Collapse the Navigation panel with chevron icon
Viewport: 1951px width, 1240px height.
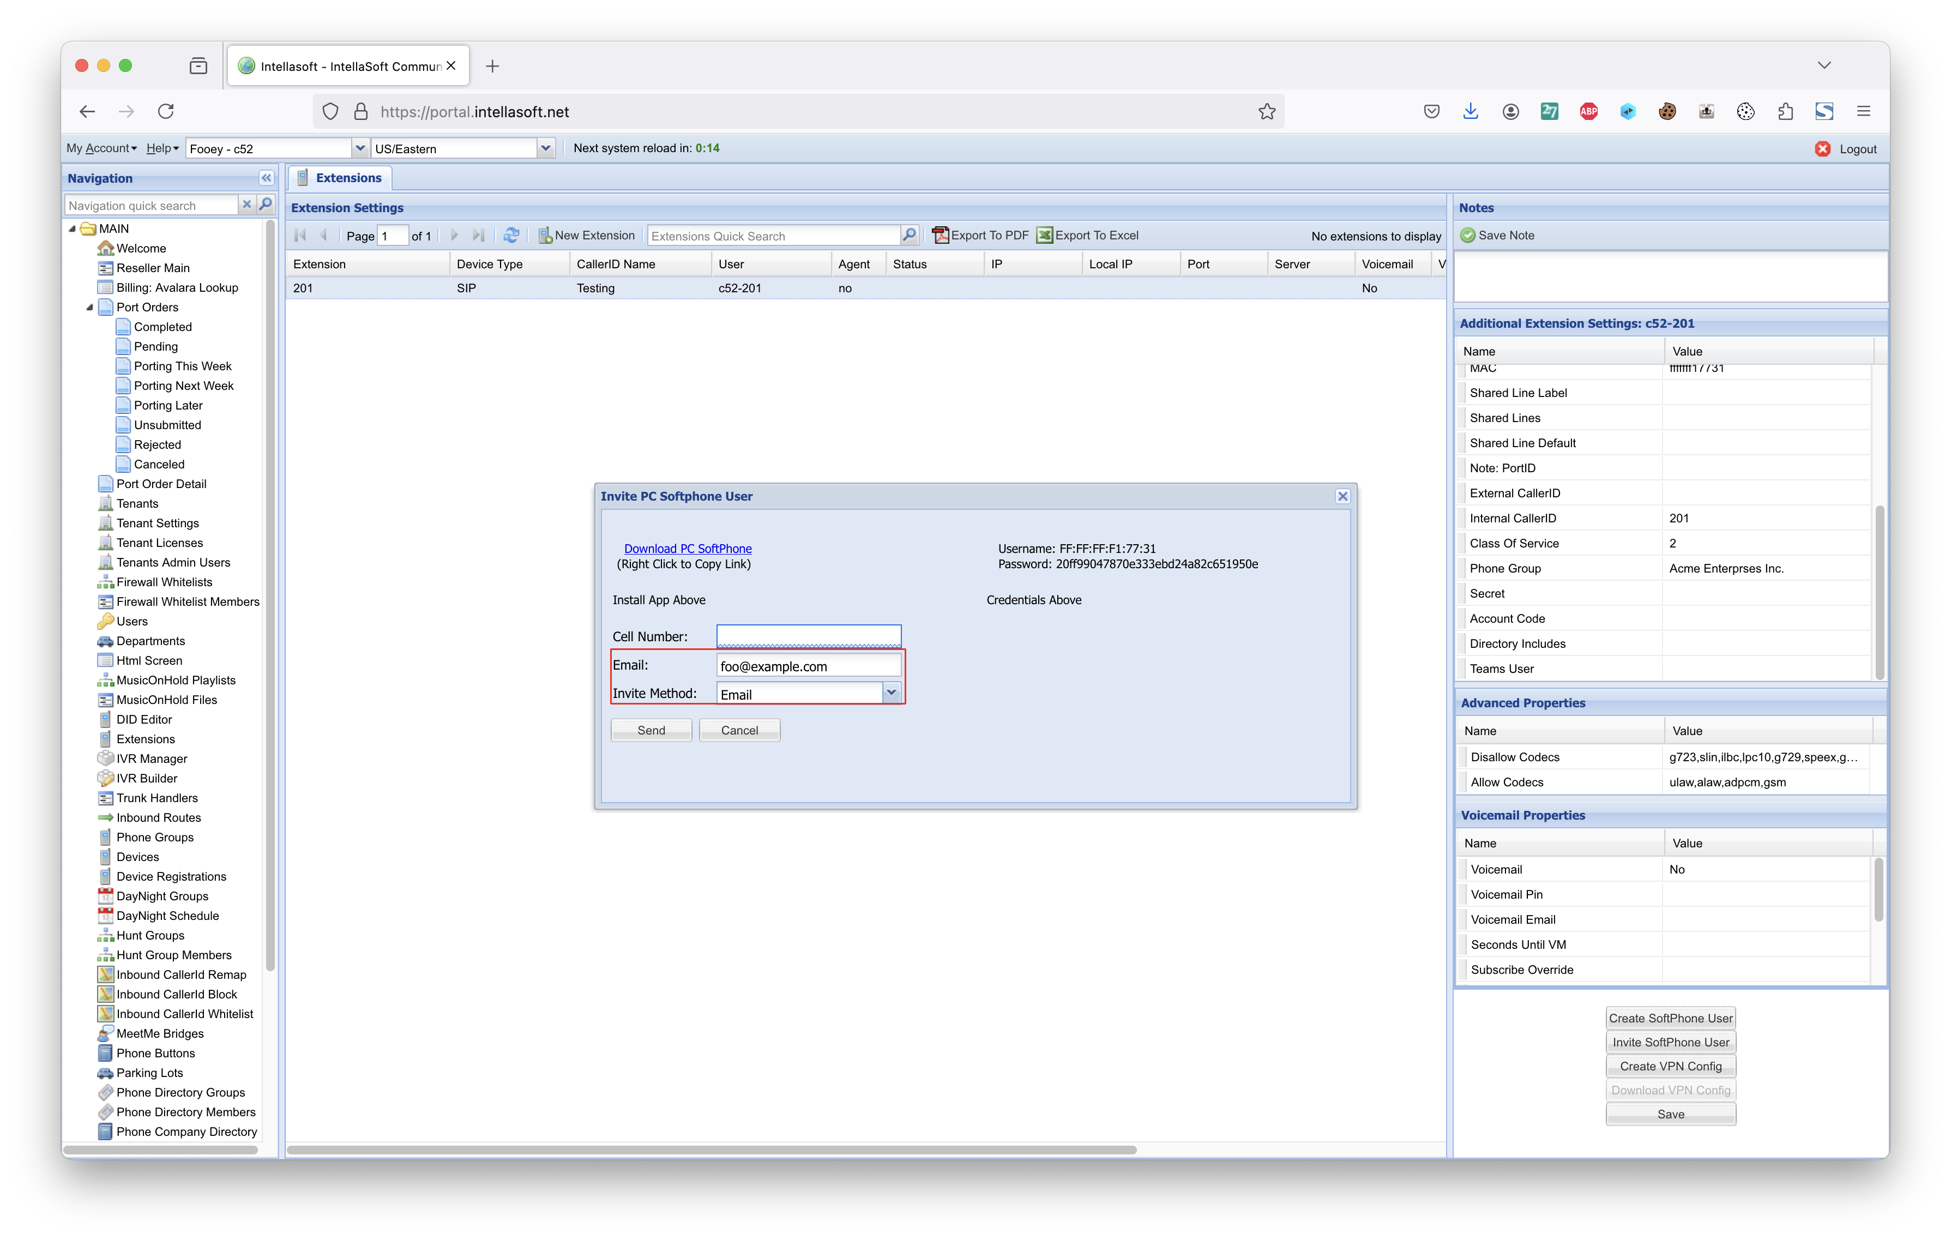coord(266,178)
